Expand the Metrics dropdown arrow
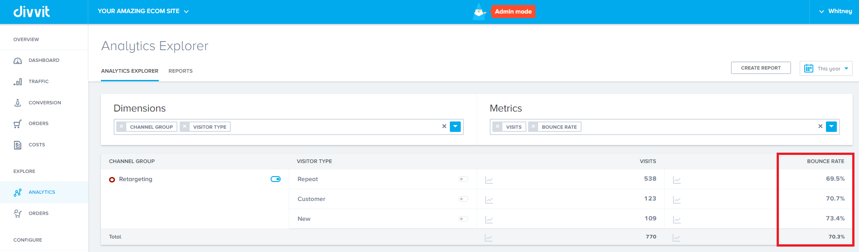The height and width of the screenshot is (252, 859). tap(831, 127)
